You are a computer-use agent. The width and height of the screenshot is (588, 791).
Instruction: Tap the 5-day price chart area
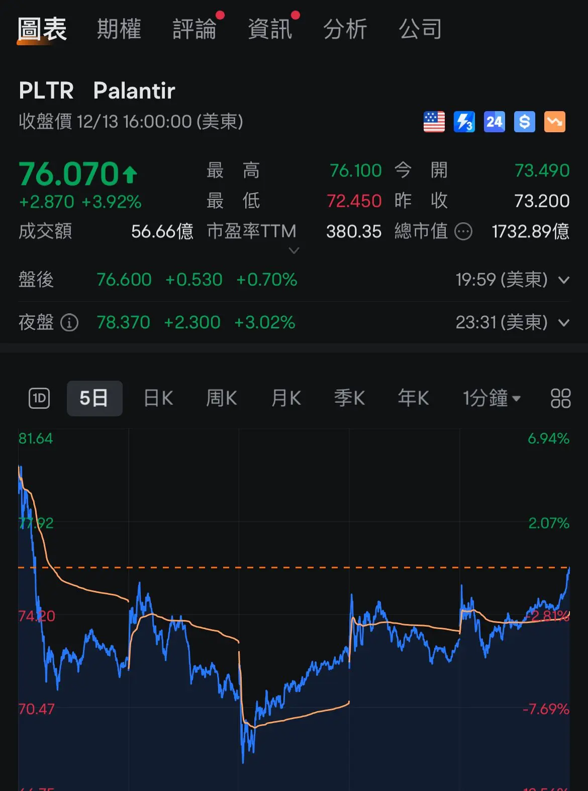point(294,609)
